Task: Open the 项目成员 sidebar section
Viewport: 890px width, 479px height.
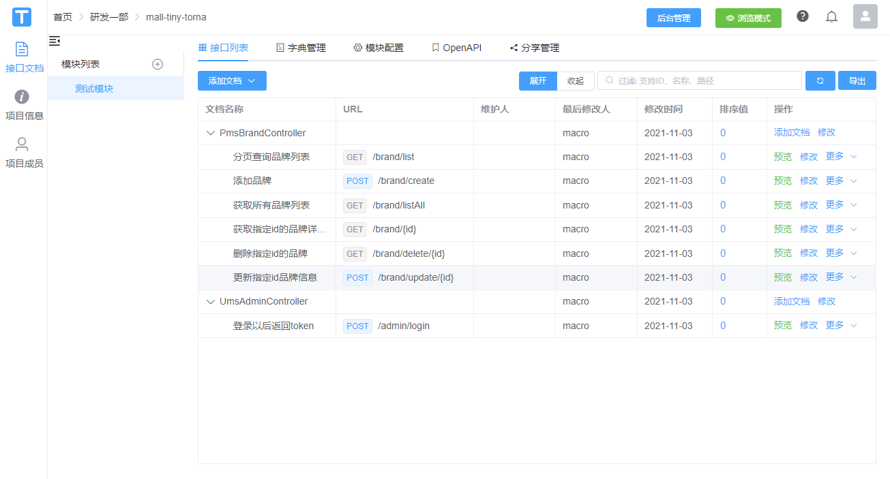Action: pos(24,153)
